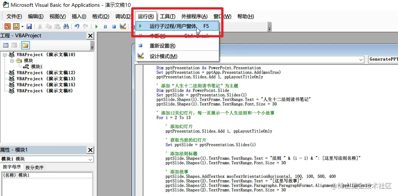398x196 pixels.
Task: Open the Insert UserForm dropdown arrow
Action: (x=22, y=26)
